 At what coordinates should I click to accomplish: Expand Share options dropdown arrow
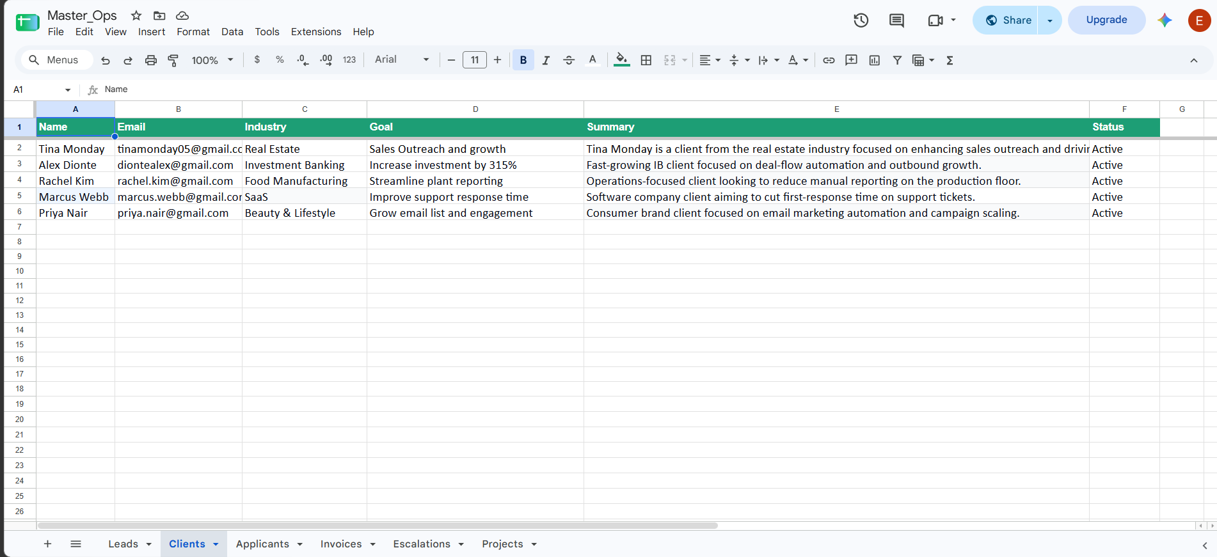point(1050,20)
